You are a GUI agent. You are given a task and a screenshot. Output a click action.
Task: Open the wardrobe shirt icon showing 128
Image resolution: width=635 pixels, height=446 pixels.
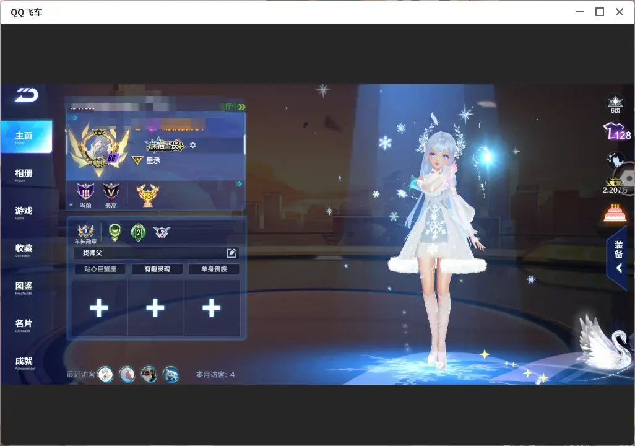click(617, 132)
